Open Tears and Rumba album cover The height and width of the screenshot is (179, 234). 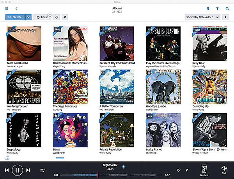click(24, 43)
